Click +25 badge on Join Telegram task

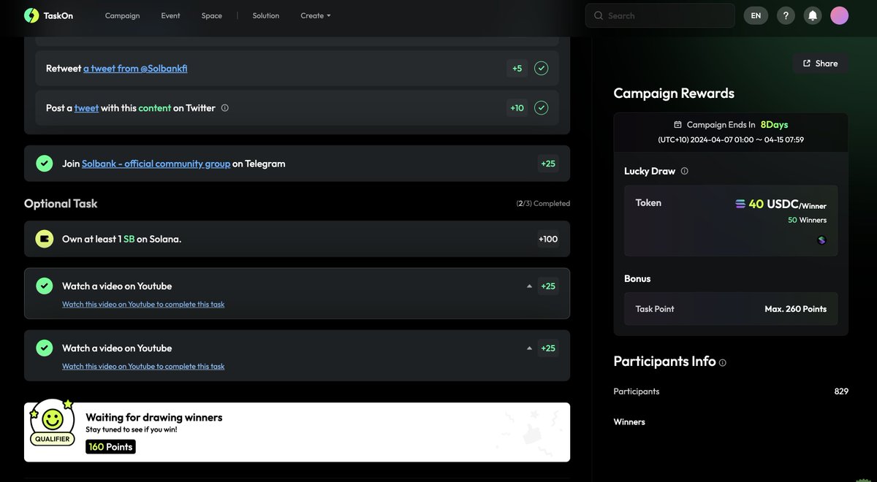tap(548, 164)
